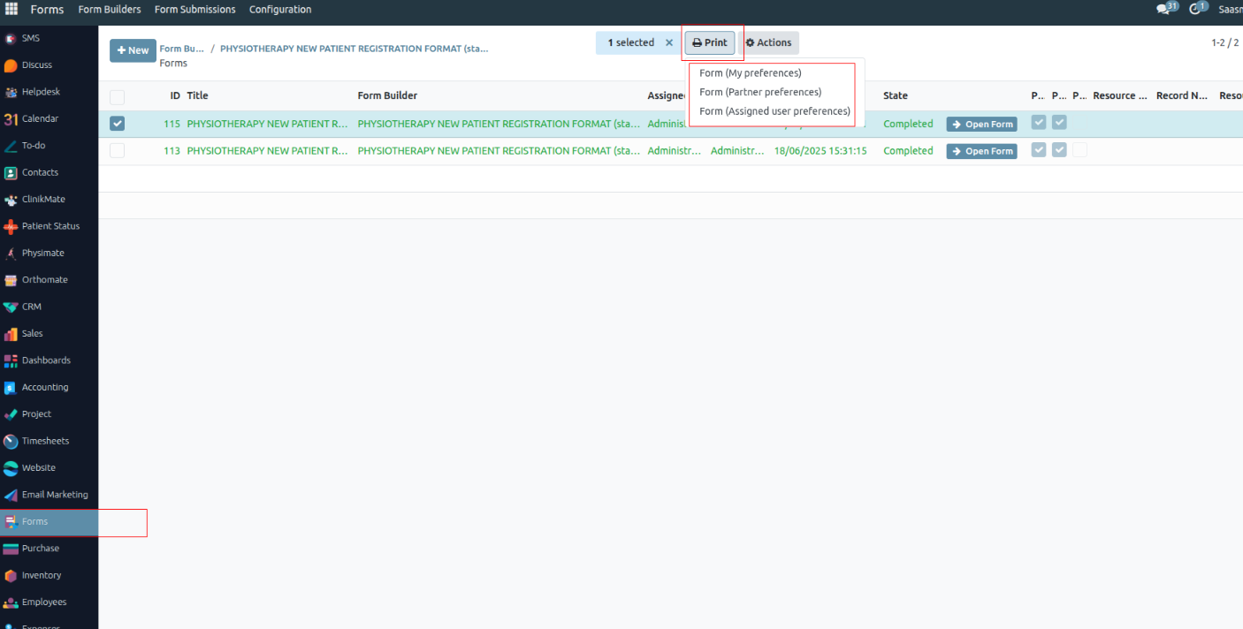Open the Helpdesk app icon
The height and width of the screenshot is (629, 1243).
click(x=11, y=92)
